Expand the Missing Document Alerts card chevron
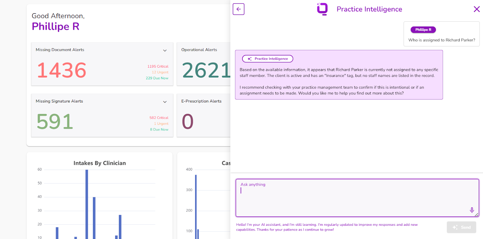 [165, 50]
